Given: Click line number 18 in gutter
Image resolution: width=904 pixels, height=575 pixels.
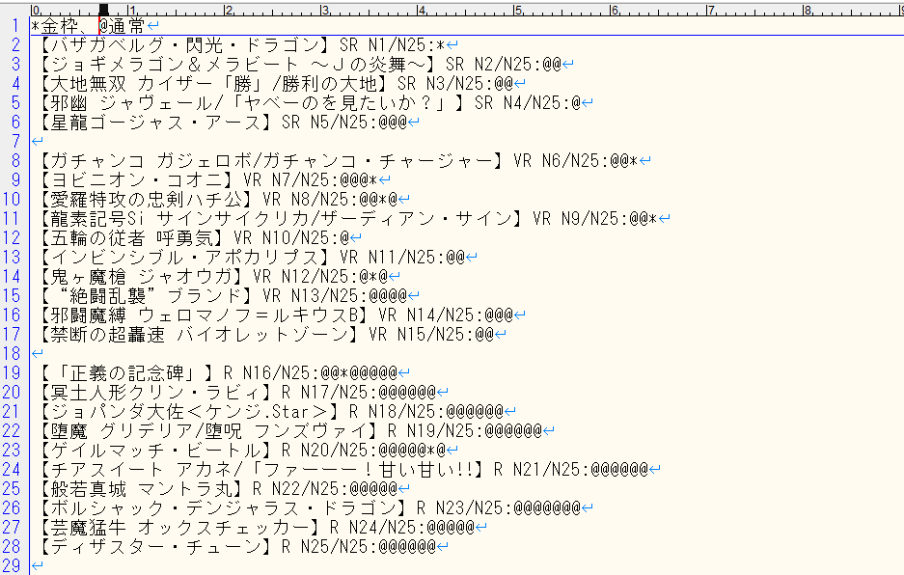Looking at the screenshot, I should (12, 353).
